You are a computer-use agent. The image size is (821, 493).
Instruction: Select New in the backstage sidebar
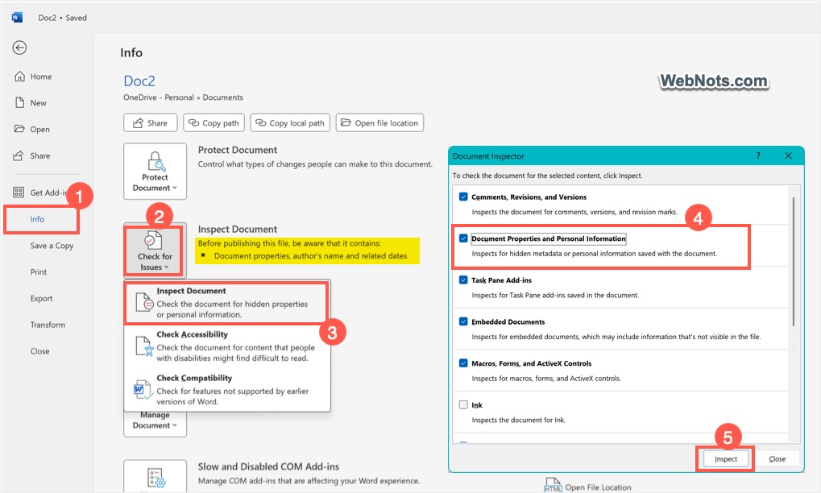click(x=38, y=103)
